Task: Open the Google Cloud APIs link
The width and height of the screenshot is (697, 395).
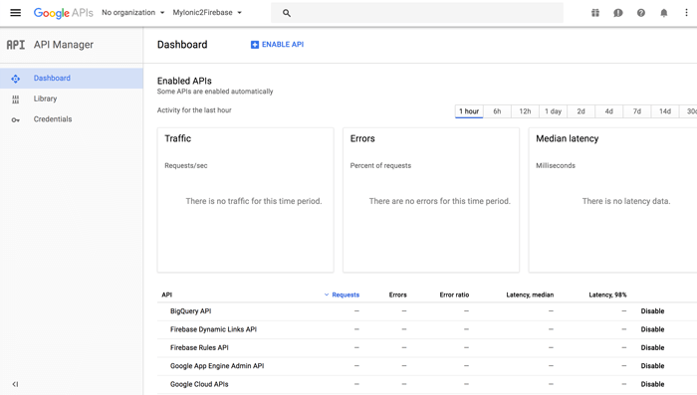Action: point(199,384)
